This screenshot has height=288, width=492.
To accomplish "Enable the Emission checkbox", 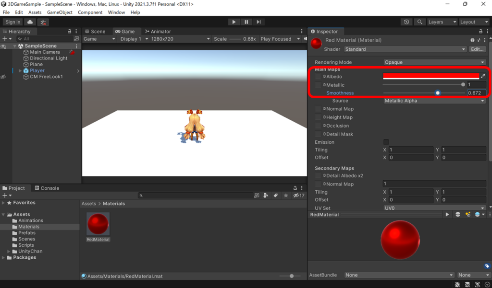I will (386, 142).
